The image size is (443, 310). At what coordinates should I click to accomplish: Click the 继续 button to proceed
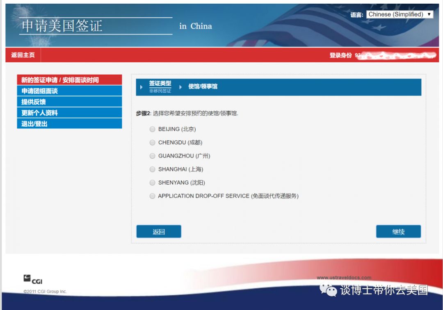coord(398,231)
